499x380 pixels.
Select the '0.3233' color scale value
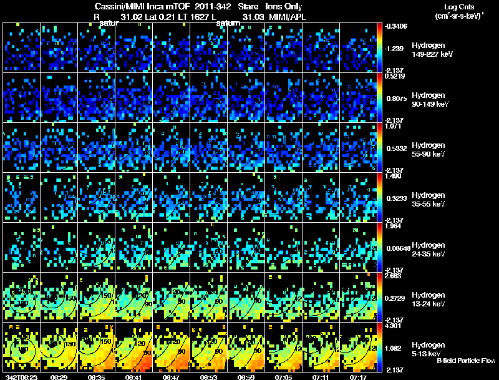pos(397,198)
